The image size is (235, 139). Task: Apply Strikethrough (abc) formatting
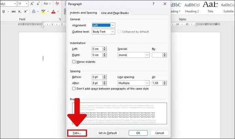[13, 11]
